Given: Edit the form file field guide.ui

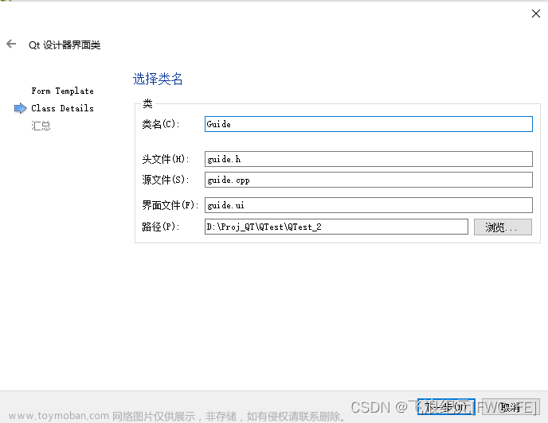Looking at the screenshot, I should pyautogui.click(x=368, y=205).
